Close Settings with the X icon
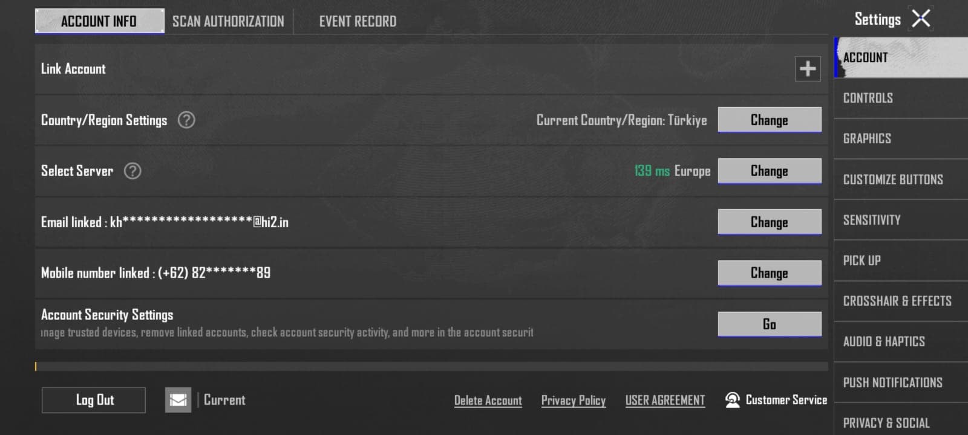This screenshot has height=435, width=968. click(921, 19)
